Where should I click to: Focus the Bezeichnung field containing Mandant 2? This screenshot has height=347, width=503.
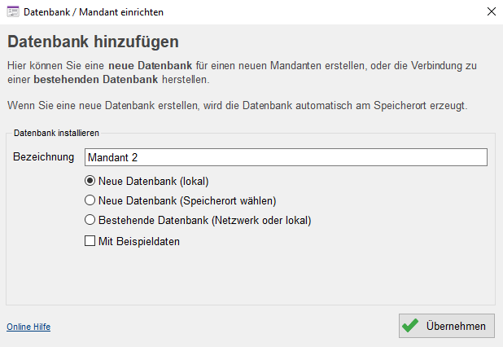(x=286, y=157)
